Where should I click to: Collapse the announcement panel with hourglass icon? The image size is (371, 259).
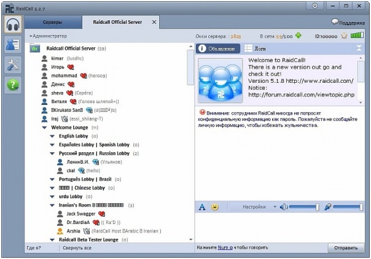[x=359, y=48]
